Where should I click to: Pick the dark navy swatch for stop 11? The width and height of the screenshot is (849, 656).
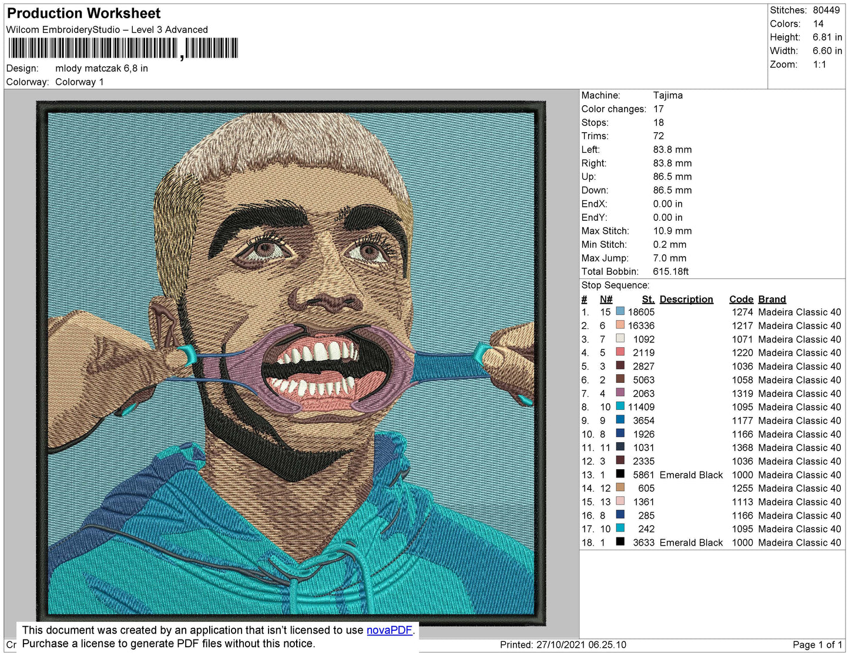coord(620,447)
